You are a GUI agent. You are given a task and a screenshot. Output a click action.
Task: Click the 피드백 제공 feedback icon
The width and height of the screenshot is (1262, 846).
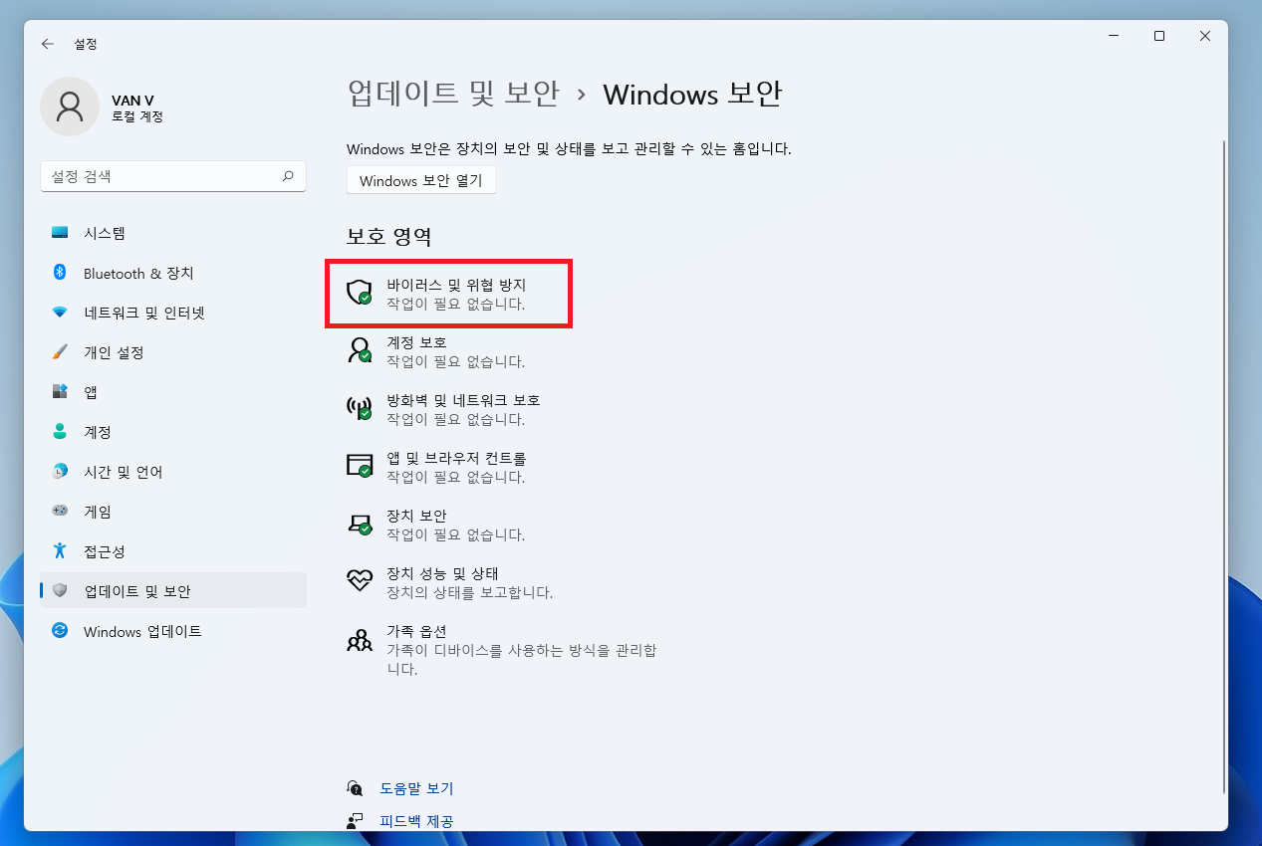(x=355, y=821)
